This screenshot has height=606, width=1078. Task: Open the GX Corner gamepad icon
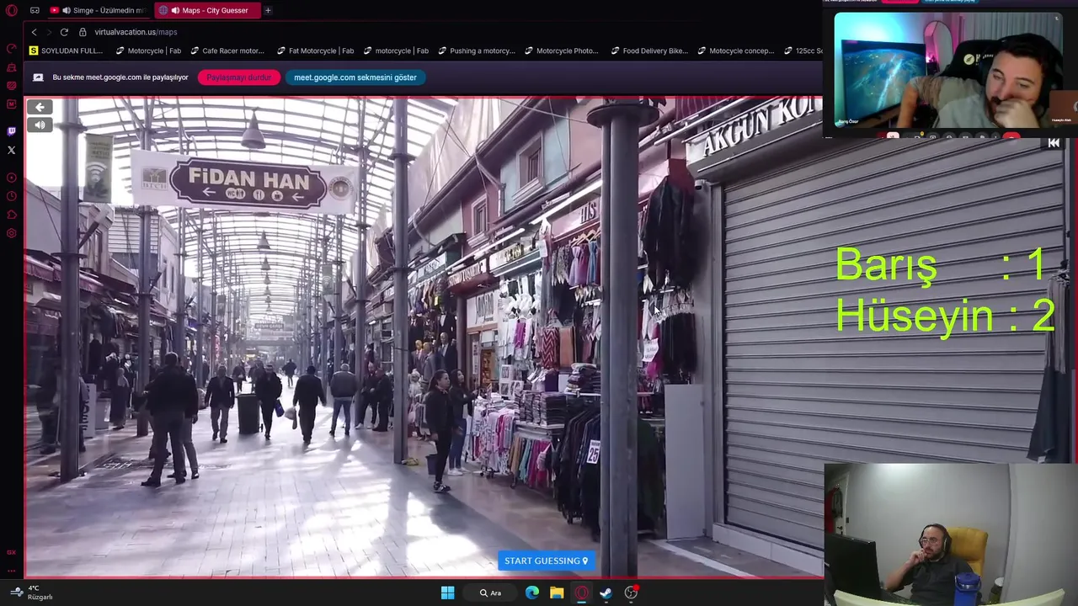[35, 10]
